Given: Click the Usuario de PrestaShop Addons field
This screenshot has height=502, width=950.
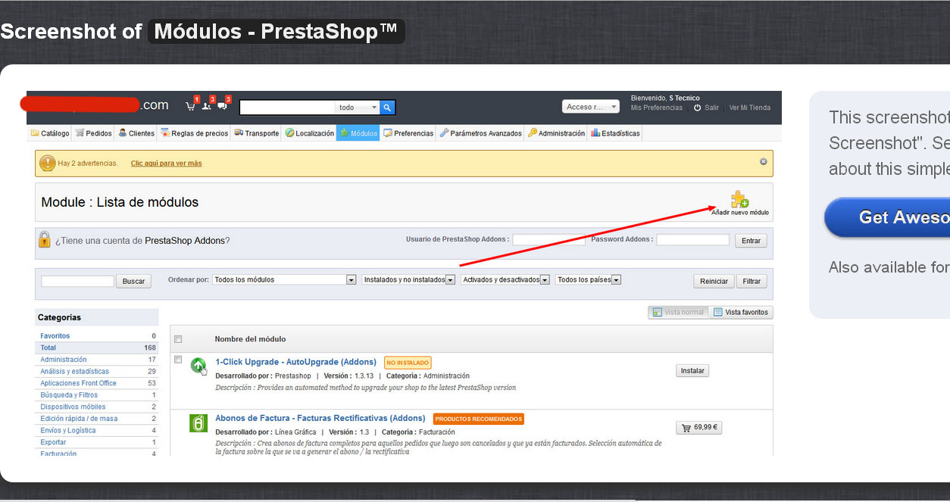Looking at the screenshot, I should (548, 240).
